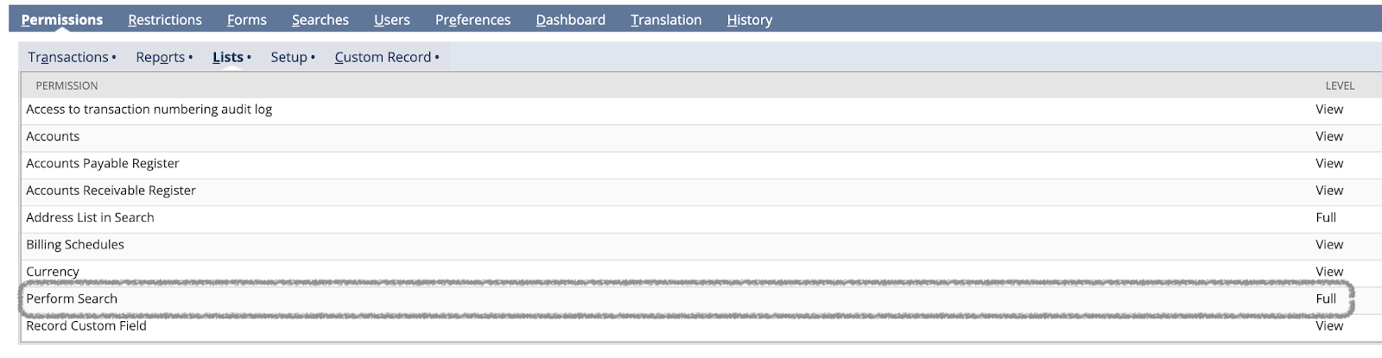This screenshot has width=1382, height=358.
Task: Switch to the Dashboard tab
Action: point(570,19)
